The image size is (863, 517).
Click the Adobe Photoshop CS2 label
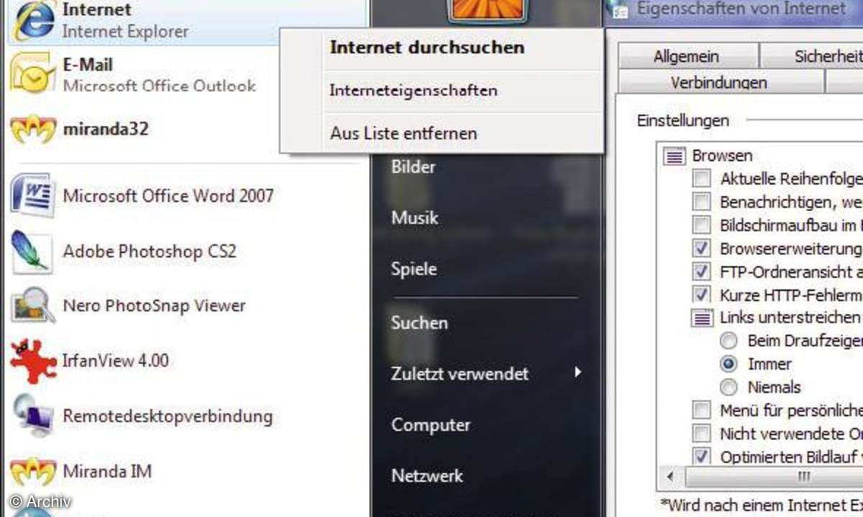[x=150, y=251]
